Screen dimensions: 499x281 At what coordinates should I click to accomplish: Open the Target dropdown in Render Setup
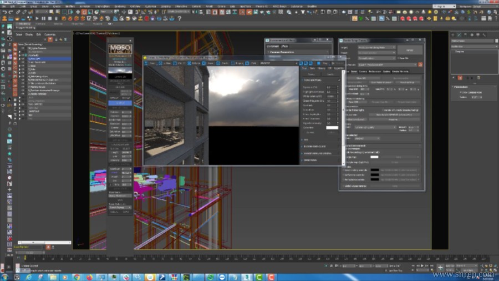376,47
